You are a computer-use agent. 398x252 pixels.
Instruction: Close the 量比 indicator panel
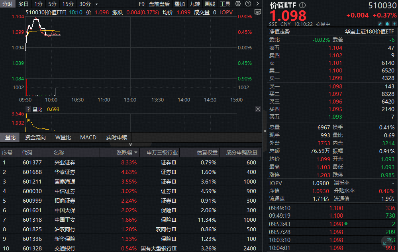pyautogui.click(x=258, y=108)
